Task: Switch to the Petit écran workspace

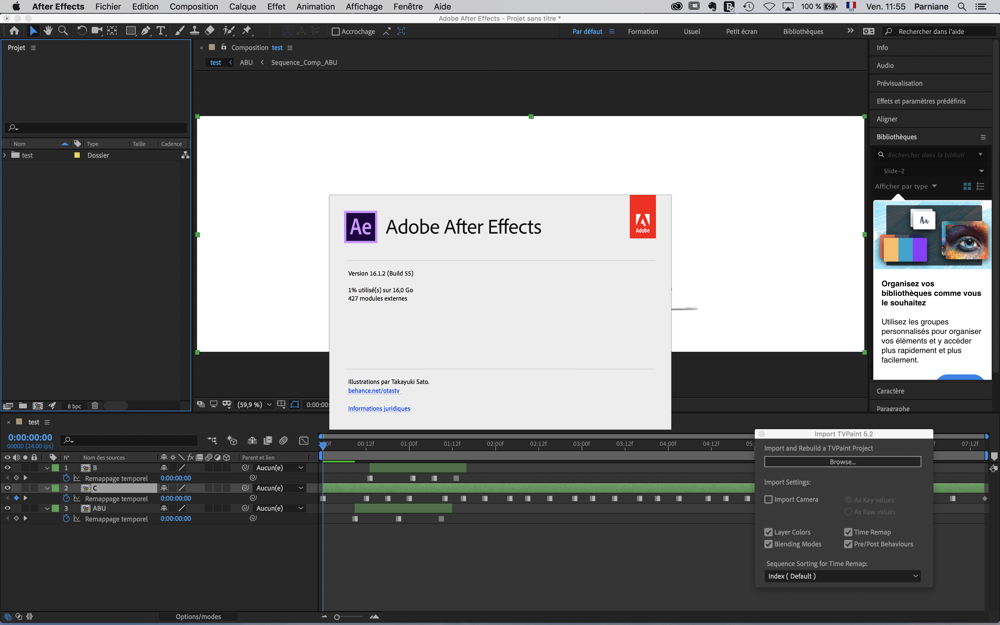Action: coord(741,32)
